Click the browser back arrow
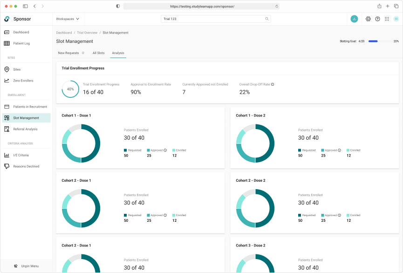Viewport: 403px width, 273px height. coord(34,6)
